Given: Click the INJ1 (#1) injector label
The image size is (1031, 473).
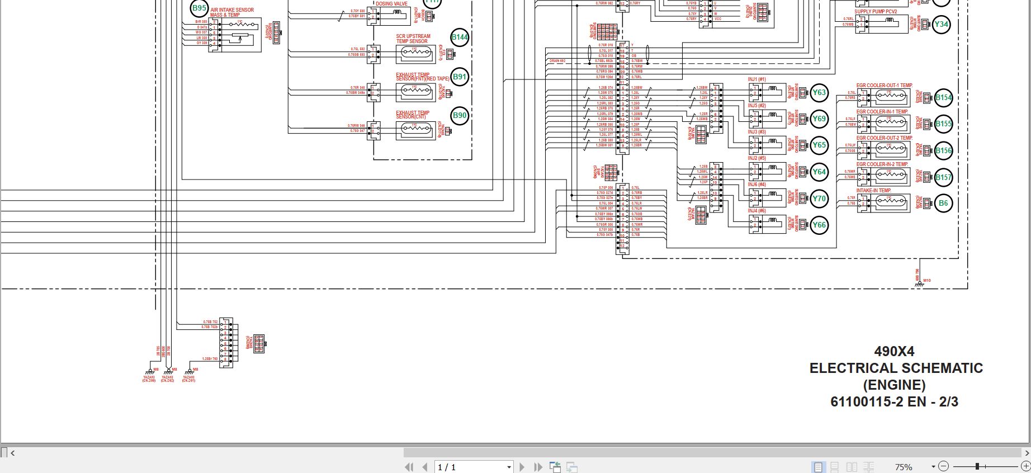Looking at the screenshot, I should pyautogui.click(x=757, y=79).
